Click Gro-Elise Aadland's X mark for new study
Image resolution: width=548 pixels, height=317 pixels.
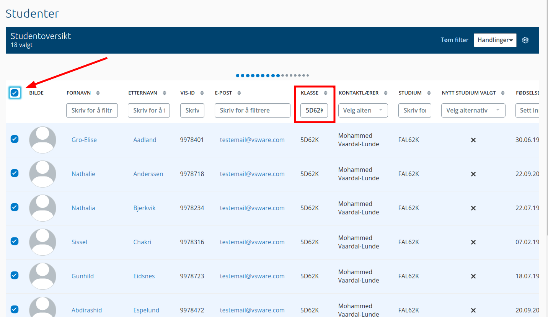(473, 140)
